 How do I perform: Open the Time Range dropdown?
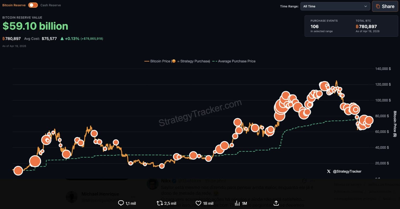tap(335, 6)
